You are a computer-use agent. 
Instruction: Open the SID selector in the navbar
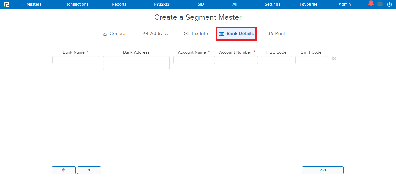coord(201,4)
